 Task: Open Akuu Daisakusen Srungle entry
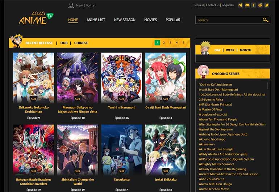pos(216,149)
